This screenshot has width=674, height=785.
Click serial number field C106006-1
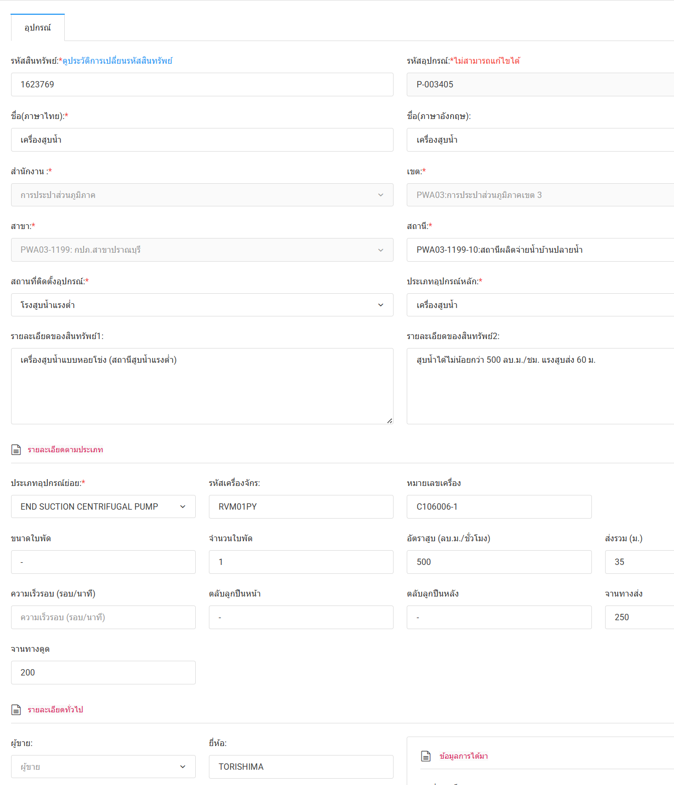click(x=499, y=506)
